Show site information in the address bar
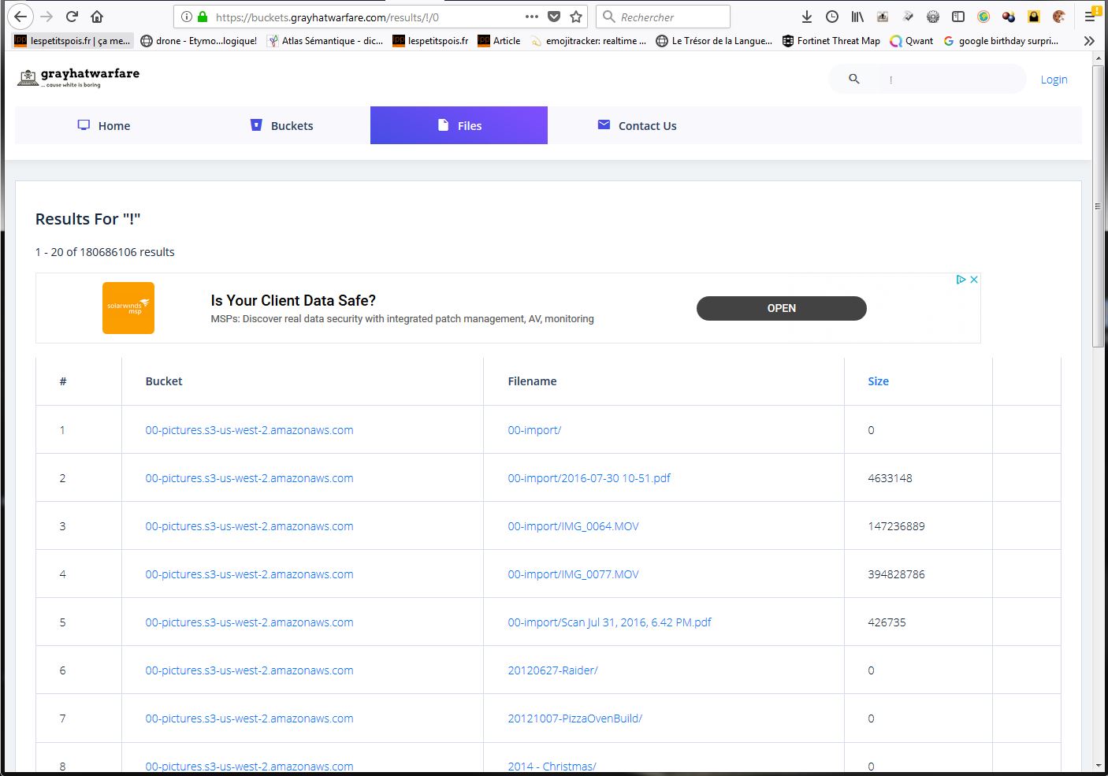The width and height of the screenshot is (1108, 776). [x=186, y=17]
